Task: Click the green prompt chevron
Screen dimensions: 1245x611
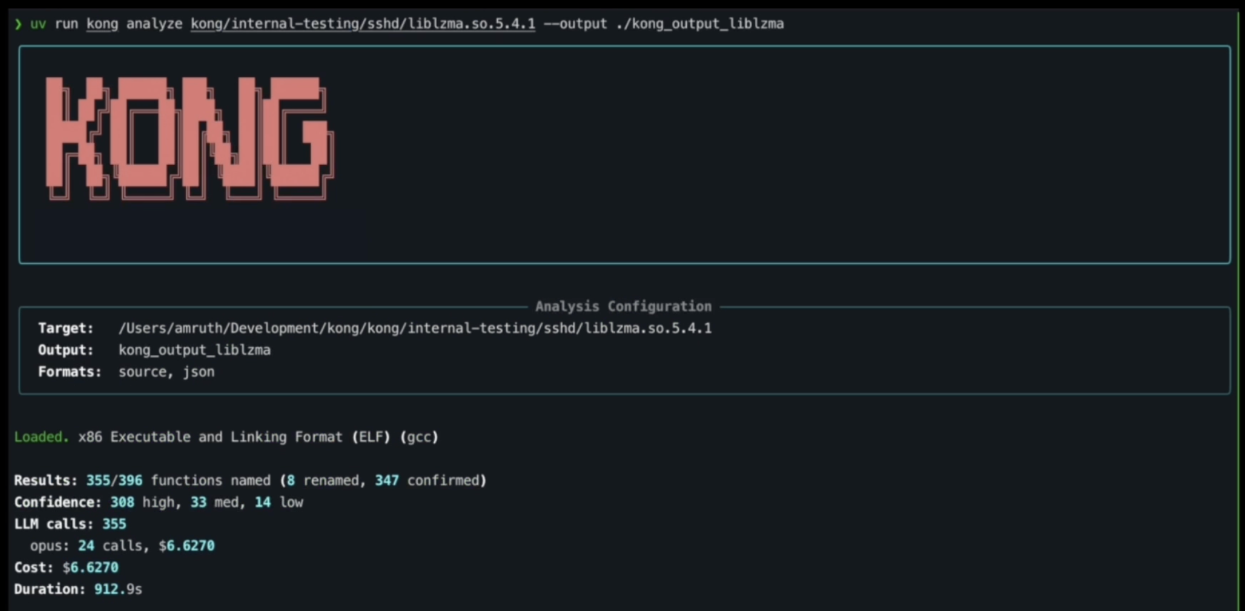Action: [x=18, y=24]
